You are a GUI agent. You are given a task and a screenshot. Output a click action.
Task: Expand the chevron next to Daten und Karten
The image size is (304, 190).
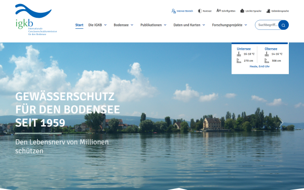pyautogui.click(x=204, y=25)
